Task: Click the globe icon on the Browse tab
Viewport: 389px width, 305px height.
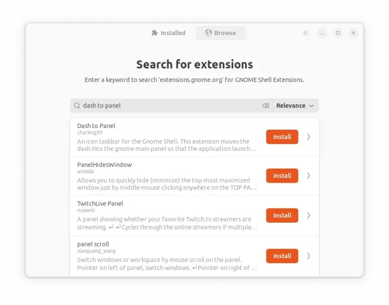Action: click(x=208, y=33)
